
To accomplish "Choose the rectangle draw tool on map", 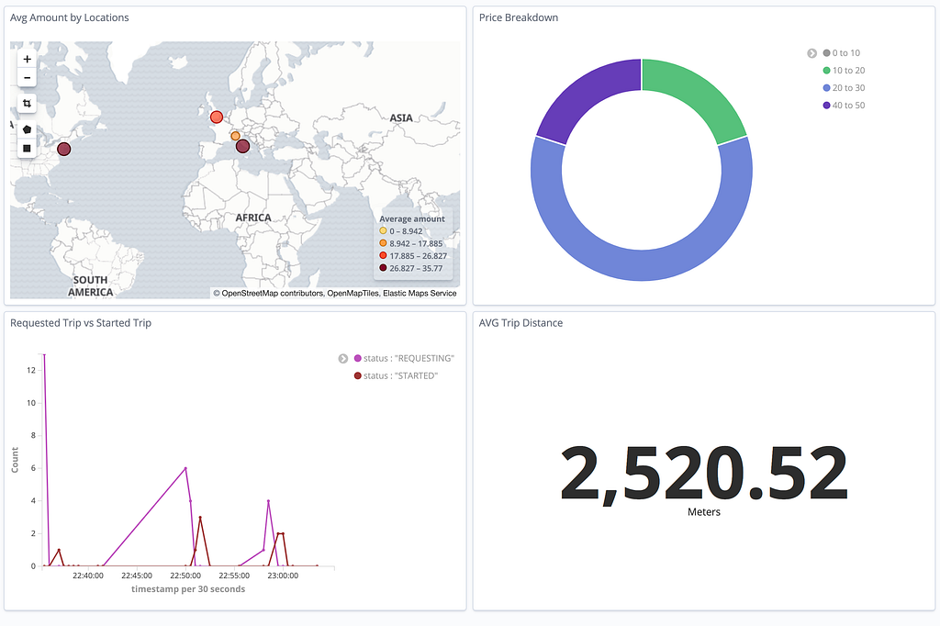I will [27, 148].
